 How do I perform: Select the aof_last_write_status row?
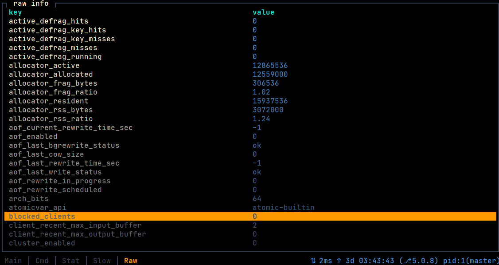click(250, 172)
